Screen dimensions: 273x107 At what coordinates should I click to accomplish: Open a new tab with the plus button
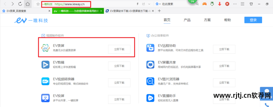tap(159, 11)
